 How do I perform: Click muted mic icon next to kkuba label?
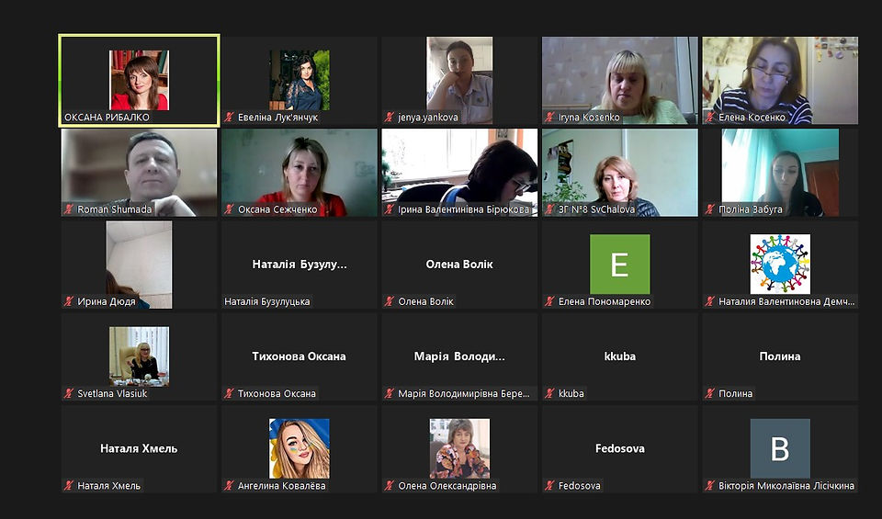click(549, 393)
